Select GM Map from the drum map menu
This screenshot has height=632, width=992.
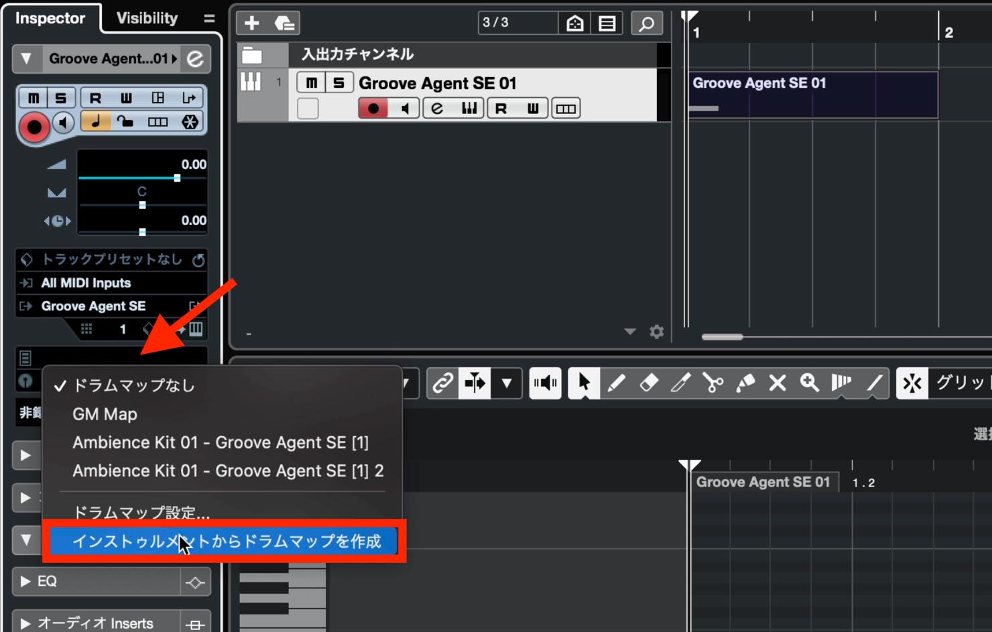click(x=222, y=414)
